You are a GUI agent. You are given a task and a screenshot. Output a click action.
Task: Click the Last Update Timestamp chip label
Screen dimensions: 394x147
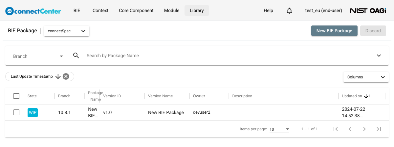pyautogui.click(x=32, y=76)
